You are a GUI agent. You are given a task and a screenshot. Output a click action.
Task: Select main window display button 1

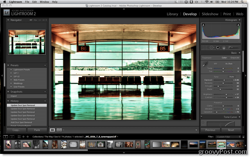(x=5, y=137)
